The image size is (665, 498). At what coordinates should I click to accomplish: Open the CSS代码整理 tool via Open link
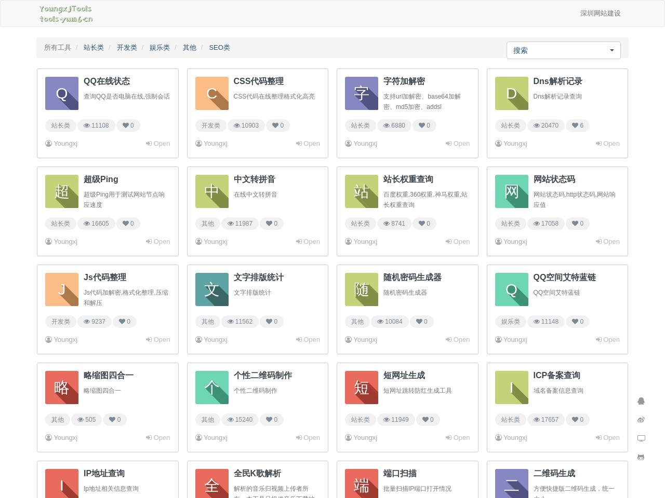pyautogui.click(x=308, y=144)
